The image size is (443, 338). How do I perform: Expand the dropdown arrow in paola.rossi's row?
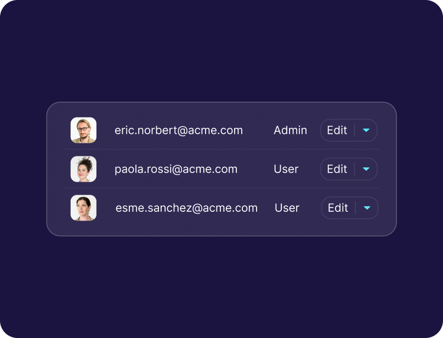click(366, 169)
